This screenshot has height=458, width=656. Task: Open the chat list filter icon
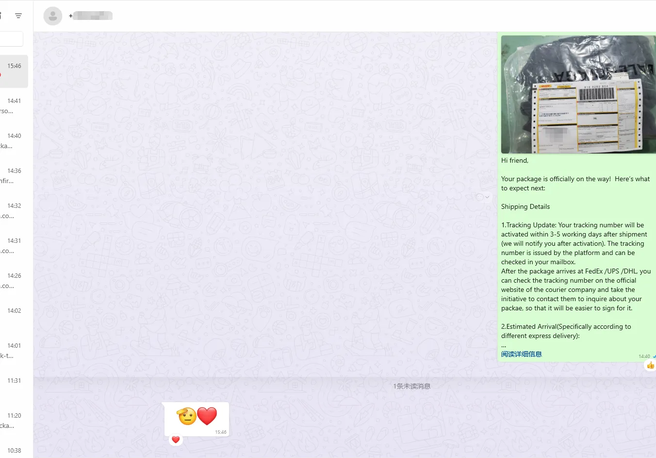click(18, 16)
